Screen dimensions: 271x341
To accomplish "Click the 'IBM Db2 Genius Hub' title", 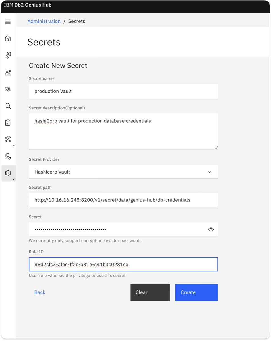I will [28, 5].
